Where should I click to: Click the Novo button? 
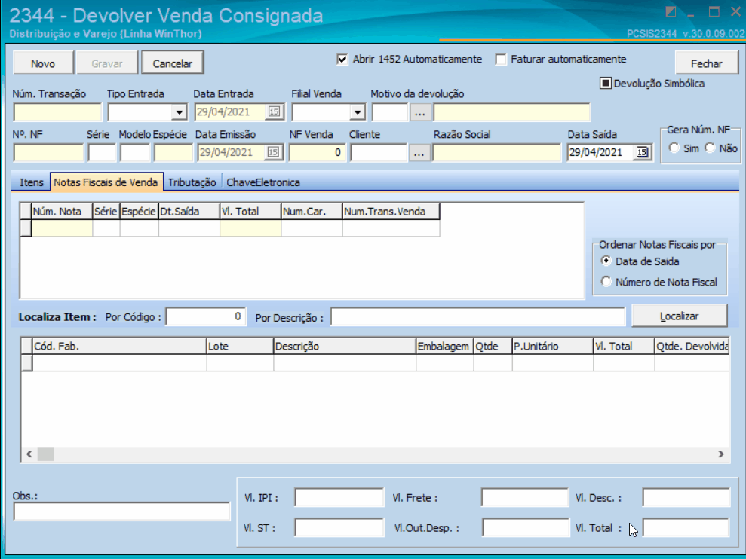click(x=43, y=63)
